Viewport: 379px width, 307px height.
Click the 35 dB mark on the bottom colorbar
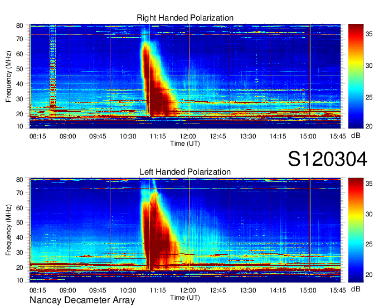pos(369,184)
